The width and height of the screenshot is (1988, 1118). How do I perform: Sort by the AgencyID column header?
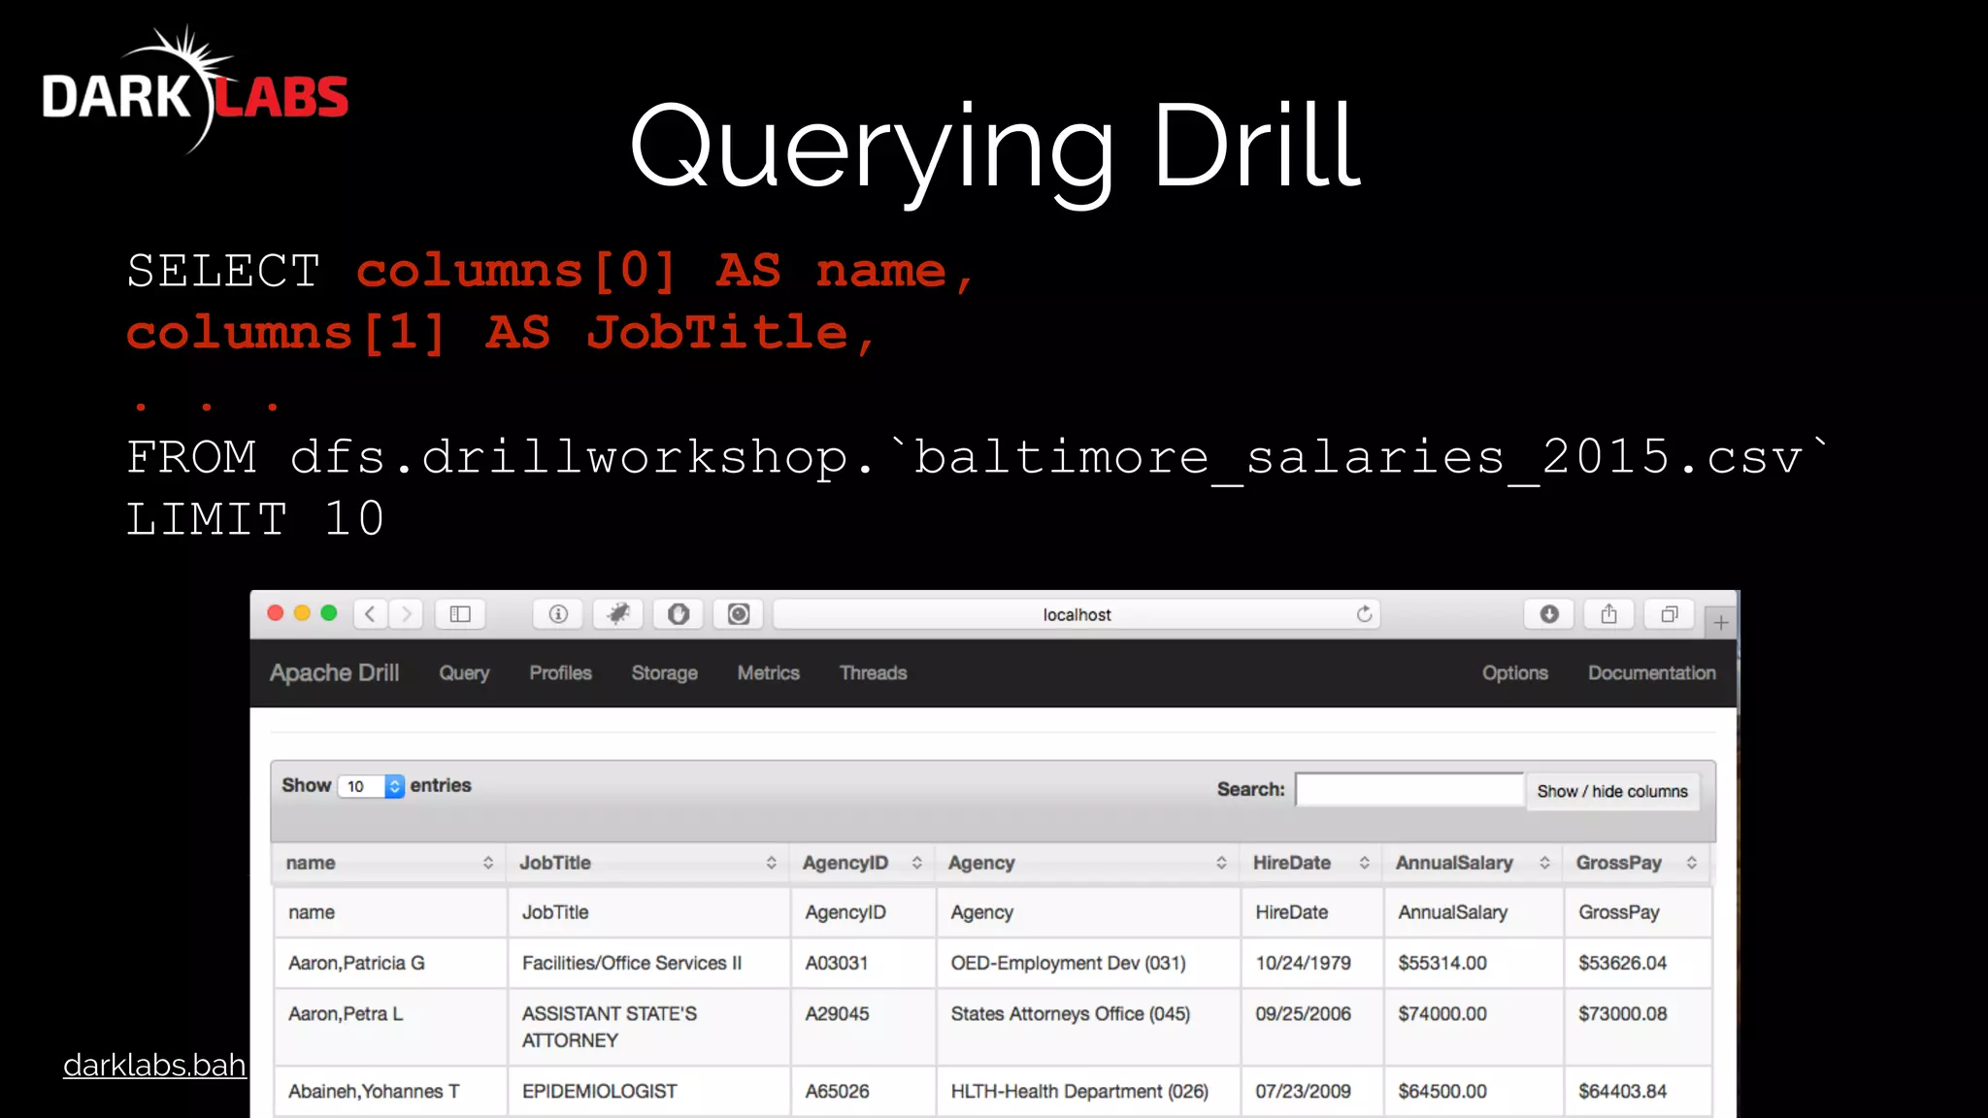pyautogui.click(x=862, y=863)
